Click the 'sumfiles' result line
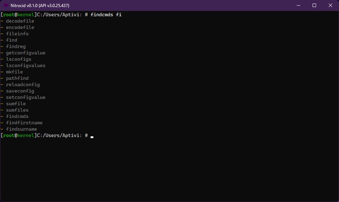Screen dimensions: 339x202 pyautogui.click(x=17, y=110)
